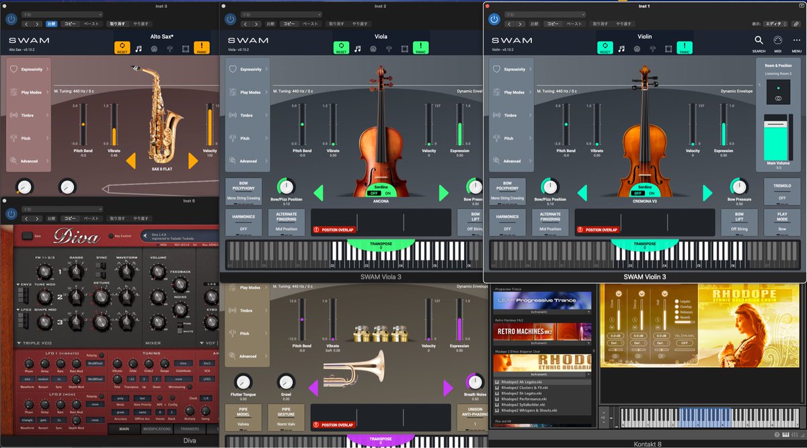Click the frame icon in Violin header

click(x=668, y=48)
